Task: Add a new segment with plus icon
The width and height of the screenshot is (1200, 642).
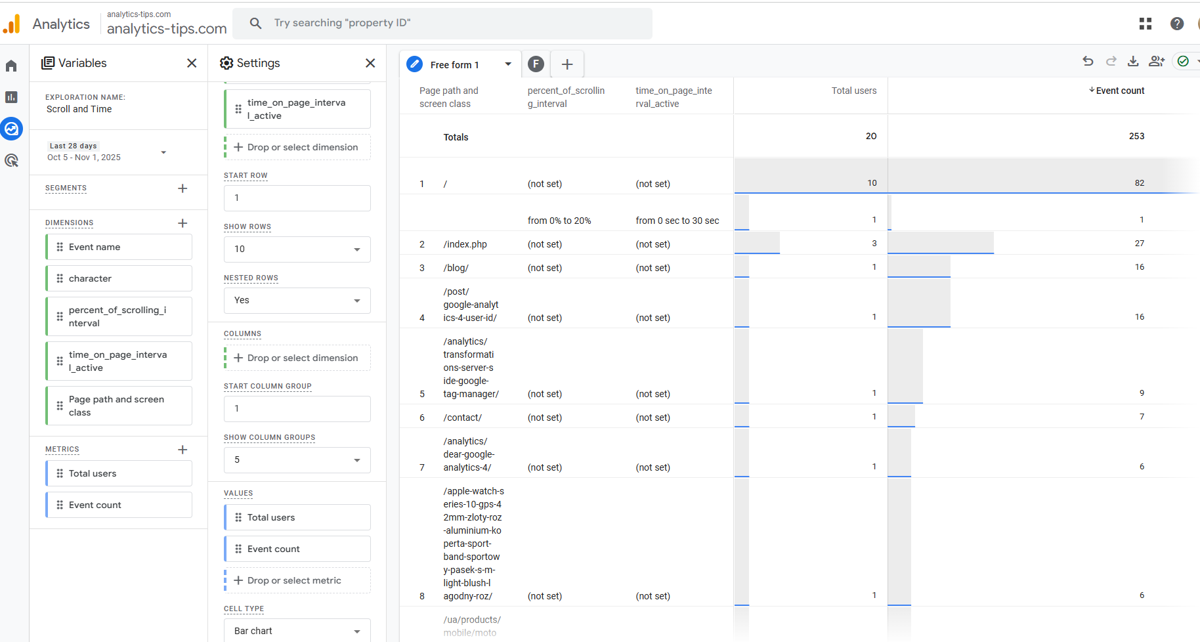Action: tap(182, 188)
